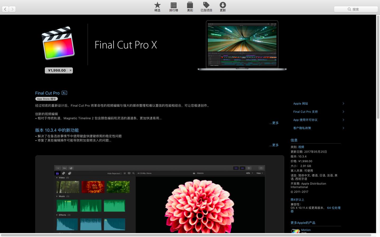Click the search field 搜索
The width and height of the screenshot is (380, 237).
(x=356, y=9)
